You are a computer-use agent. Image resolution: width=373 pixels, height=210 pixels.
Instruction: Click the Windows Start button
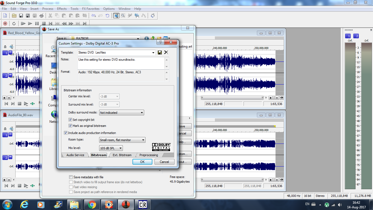(x=7, y=205)
